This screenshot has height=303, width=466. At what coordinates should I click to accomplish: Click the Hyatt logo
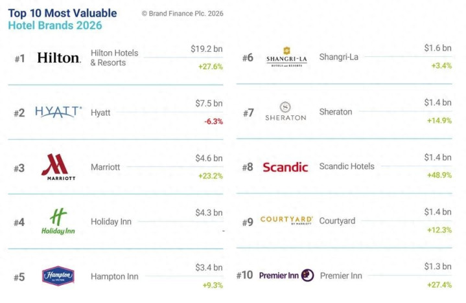[x=58, y=112]
